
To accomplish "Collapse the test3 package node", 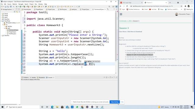I will 5,28.
